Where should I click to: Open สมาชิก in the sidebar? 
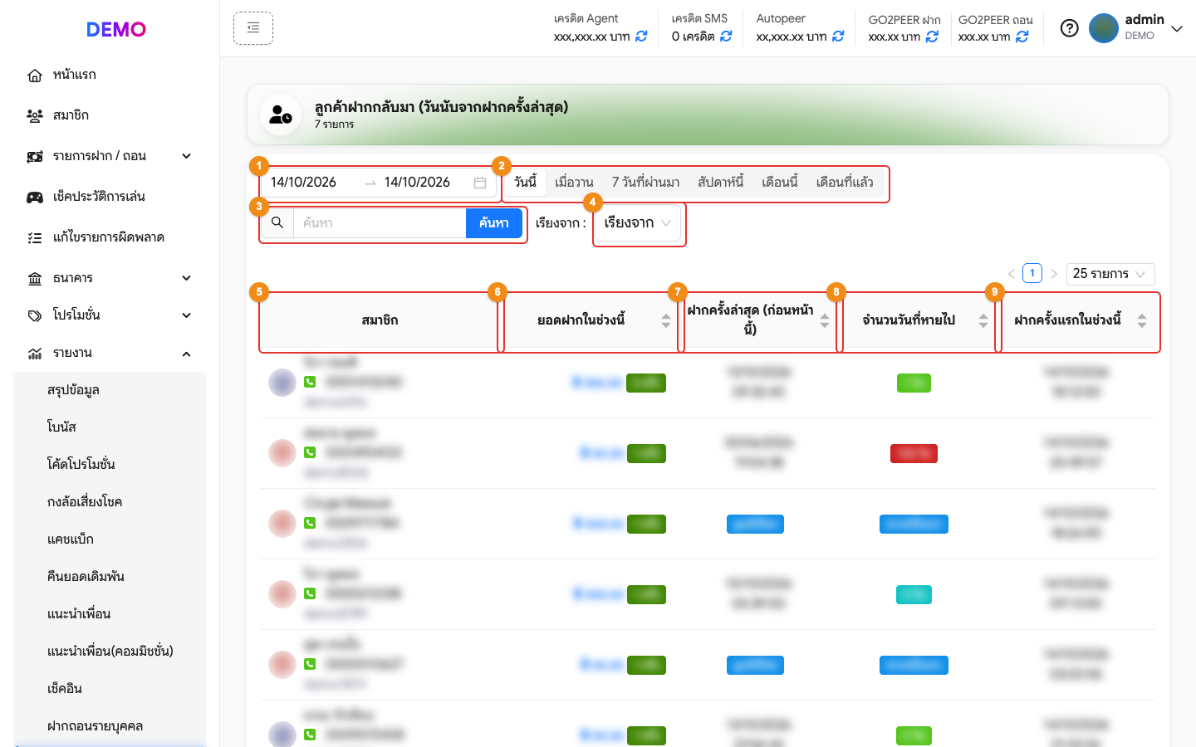[110, 115]
